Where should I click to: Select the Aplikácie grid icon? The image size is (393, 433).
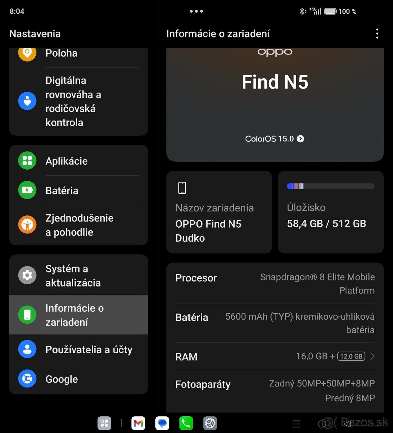click(x=27, y=161)
